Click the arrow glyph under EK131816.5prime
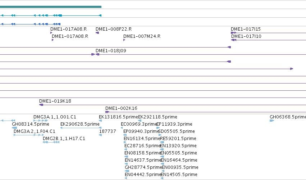Image resolution: width=306 pixels, height=180 pixels. tap(100, 121)
